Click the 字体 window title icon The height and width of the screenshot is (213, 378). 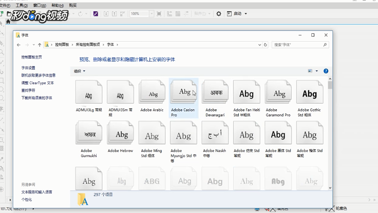point(18,35)
